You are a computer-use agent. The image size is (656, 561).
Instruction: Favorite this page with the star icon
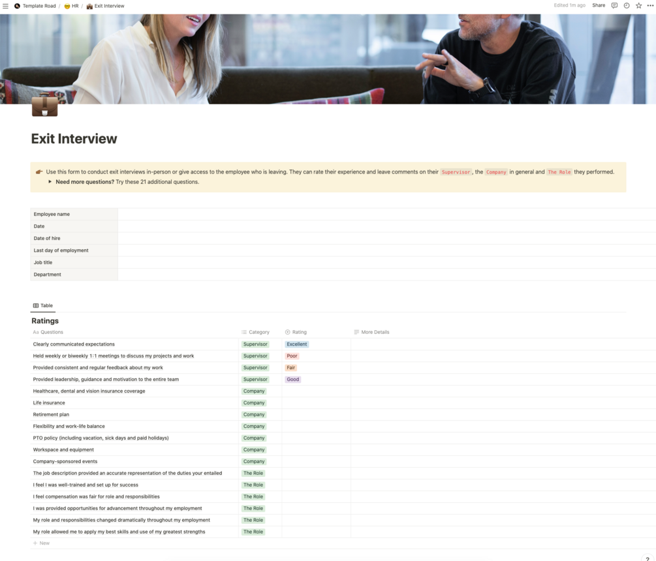(x=638, y=5)
